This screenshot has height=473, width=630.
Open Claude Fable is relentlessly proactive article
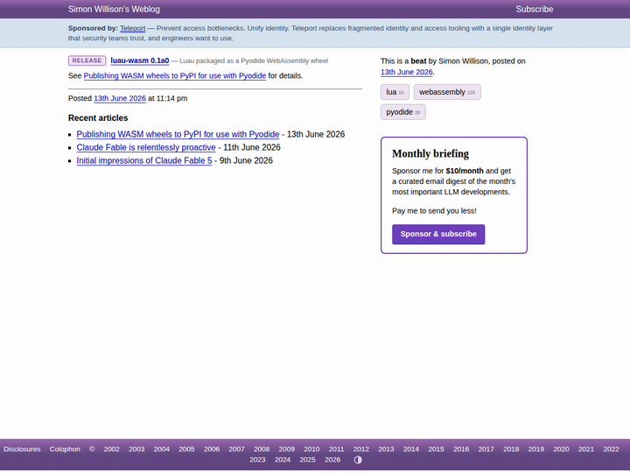(x=146, y=148)
